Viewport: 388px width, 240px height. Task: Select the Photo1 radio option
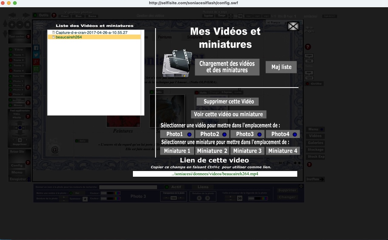coord(189,134)
